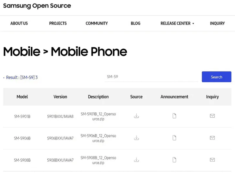This screenshot has width=235, height=178.
Task: Expand the Release Center dropdown menu
Action: 177,23
